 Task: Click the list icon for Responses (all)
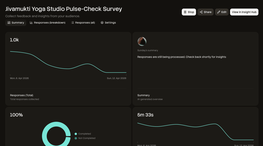73,22
